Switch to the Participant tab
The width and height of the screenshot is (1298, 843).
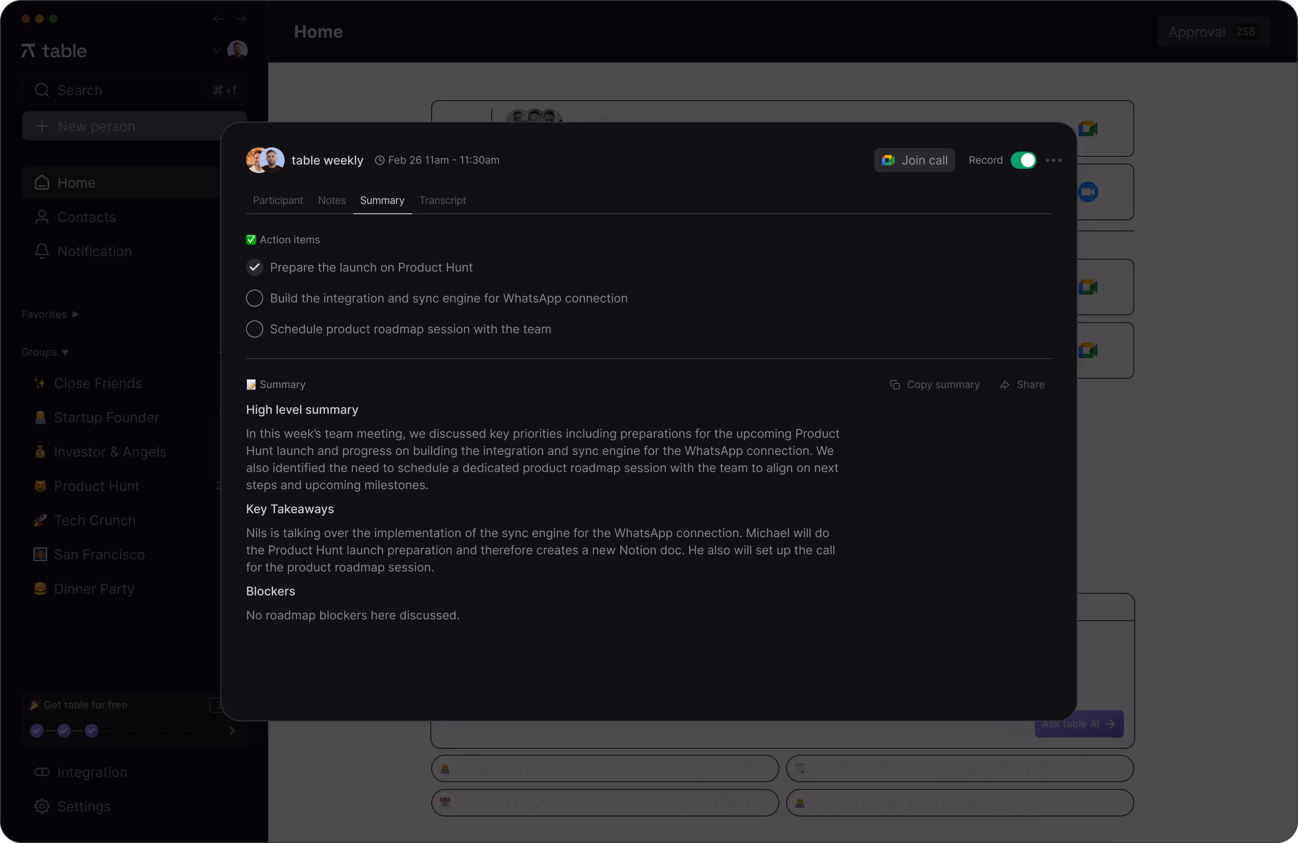point(278,200)
